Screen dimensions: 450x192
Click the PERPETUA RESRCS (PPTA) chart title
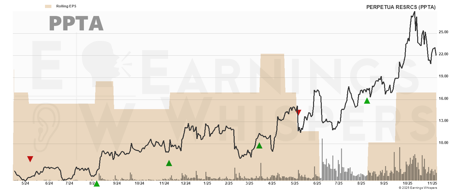[x=401, y=7]
